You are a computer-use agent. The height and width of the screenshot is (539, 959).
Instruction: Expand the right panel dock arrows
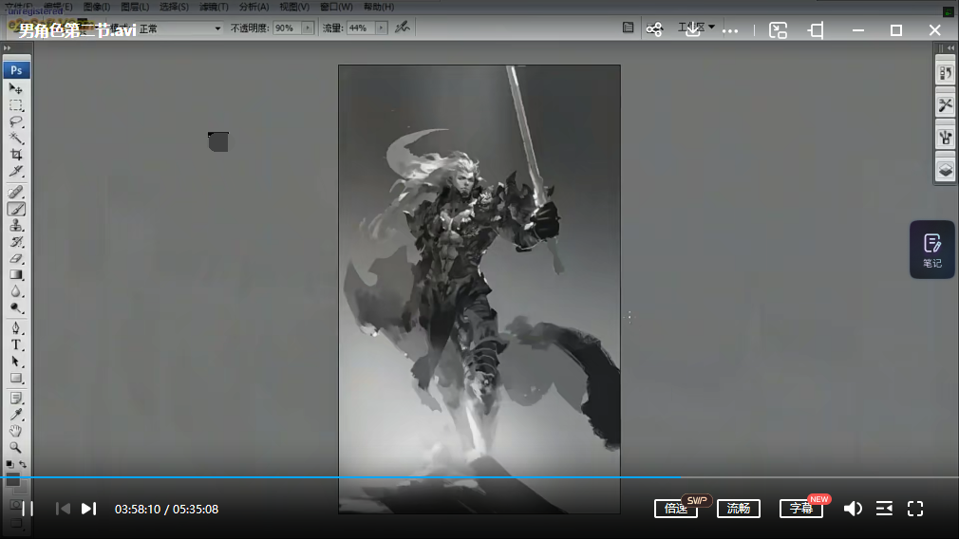[950, 47]
